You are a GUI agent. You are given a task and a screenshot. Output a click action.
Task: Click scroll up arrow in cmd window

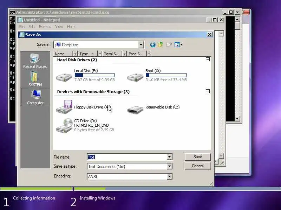tap(237, 19)
